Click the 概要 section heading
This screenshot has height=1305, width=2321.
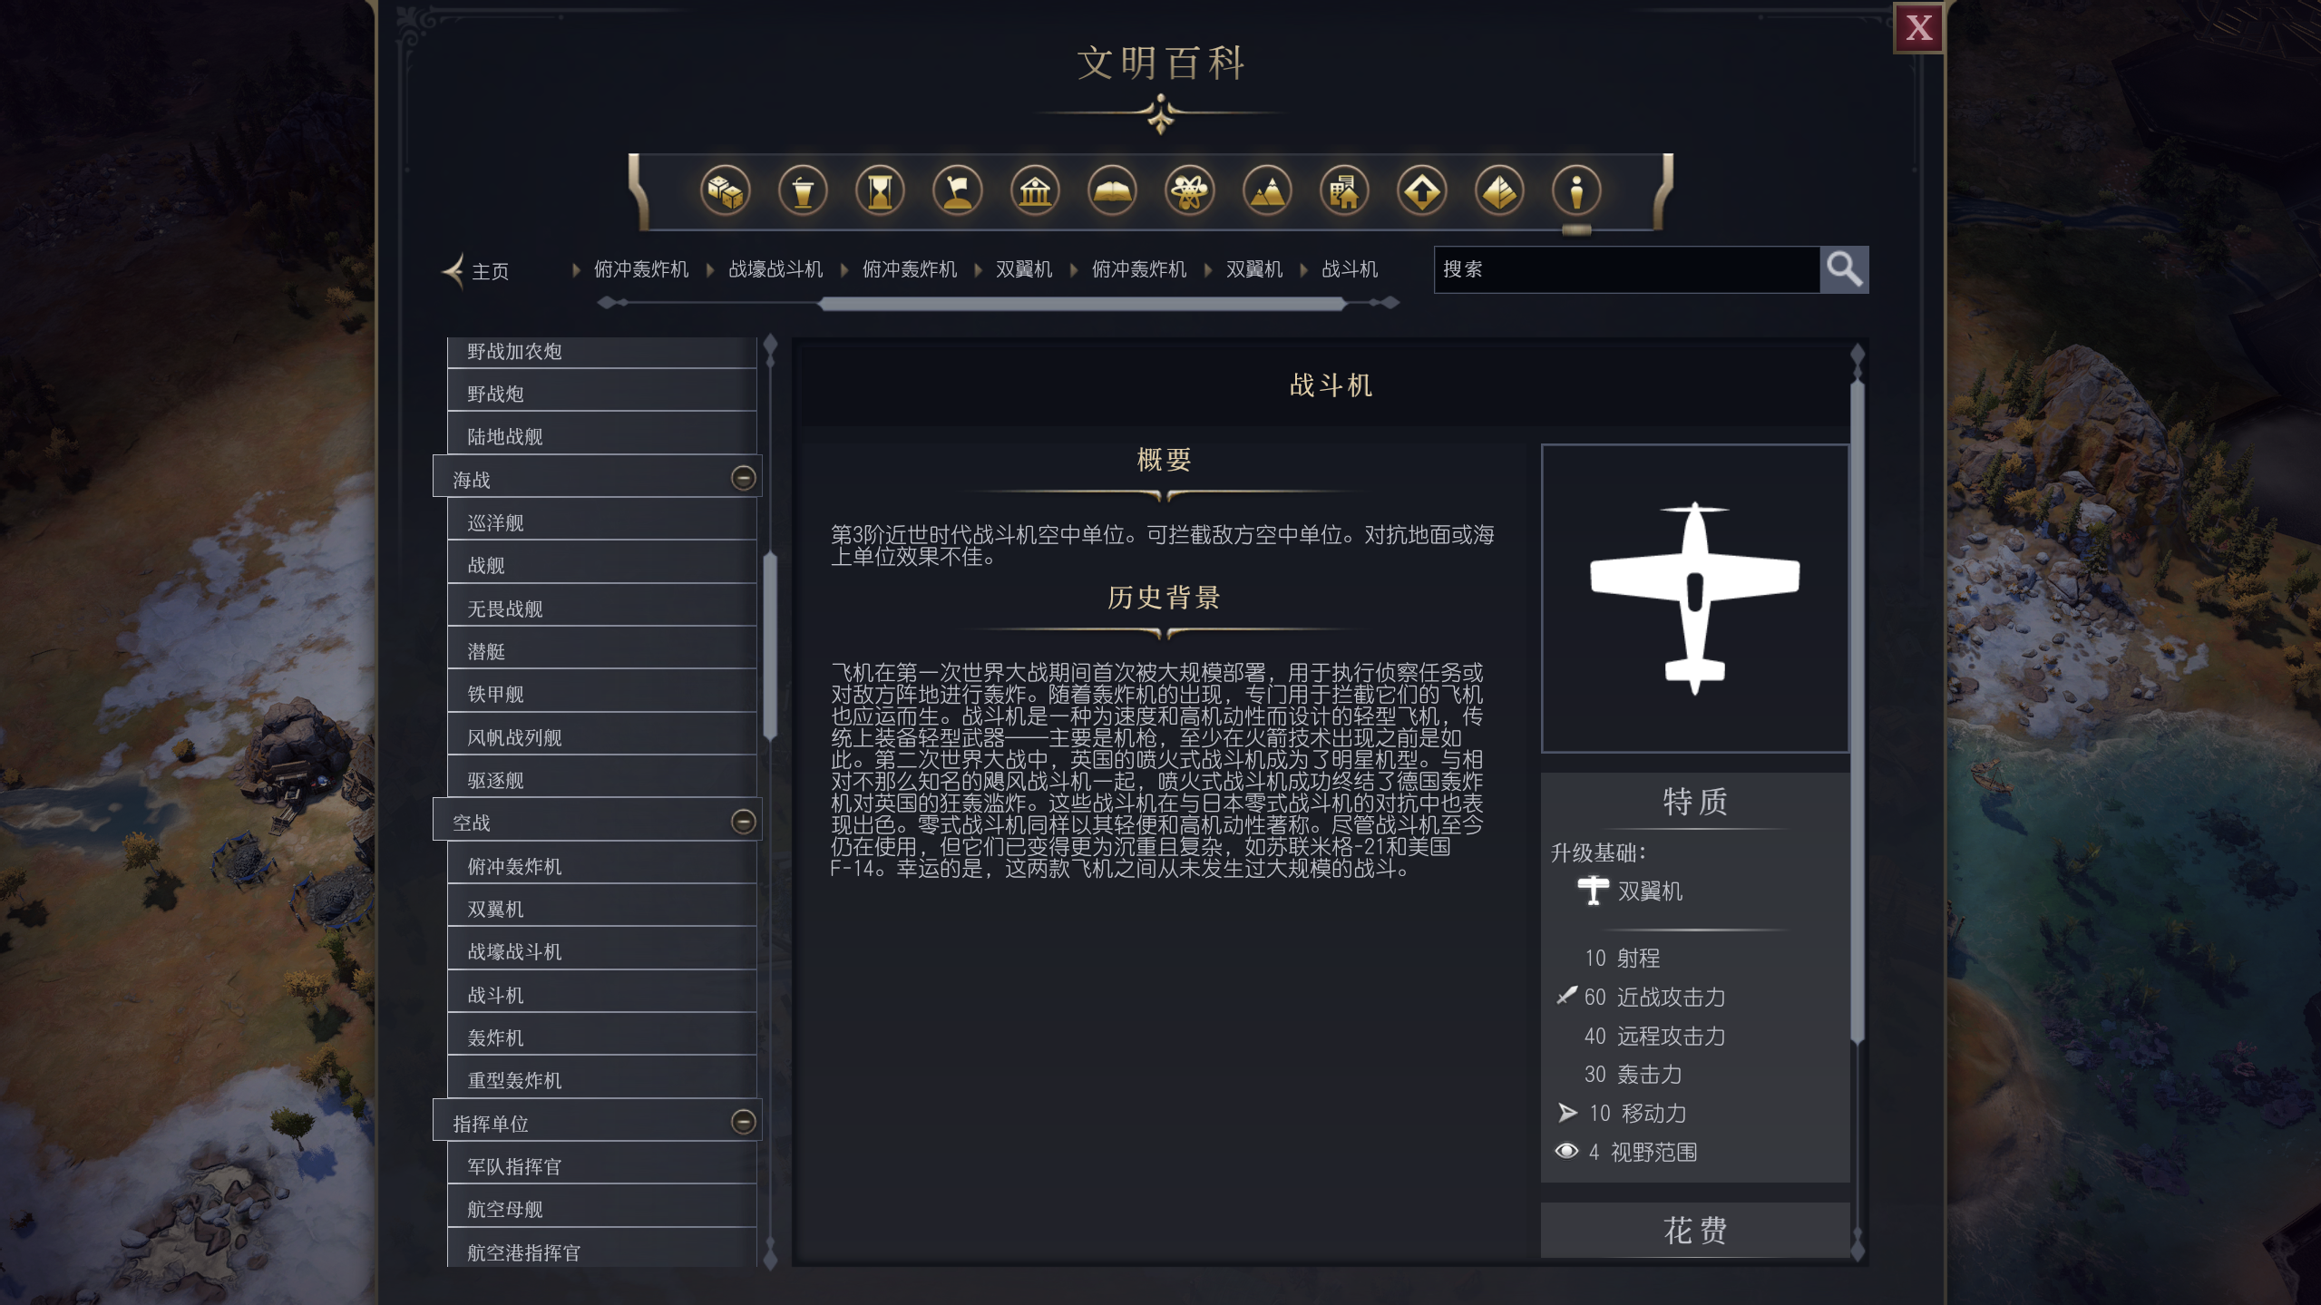(1164, 460)
